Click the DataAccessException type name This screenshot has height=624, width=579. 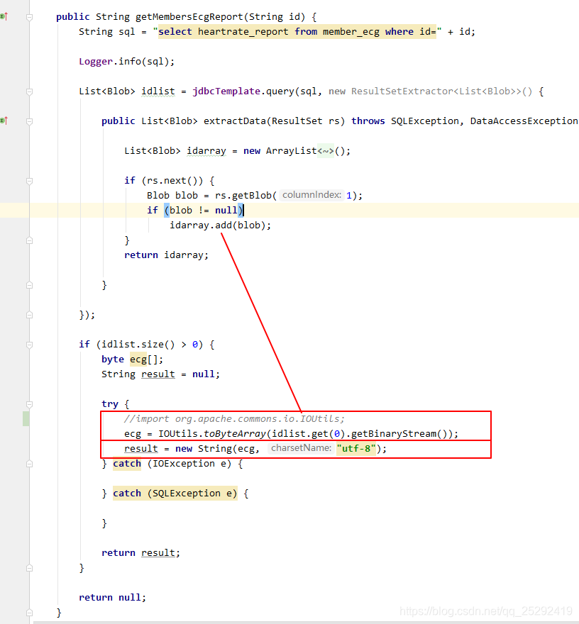click(524, 121)
